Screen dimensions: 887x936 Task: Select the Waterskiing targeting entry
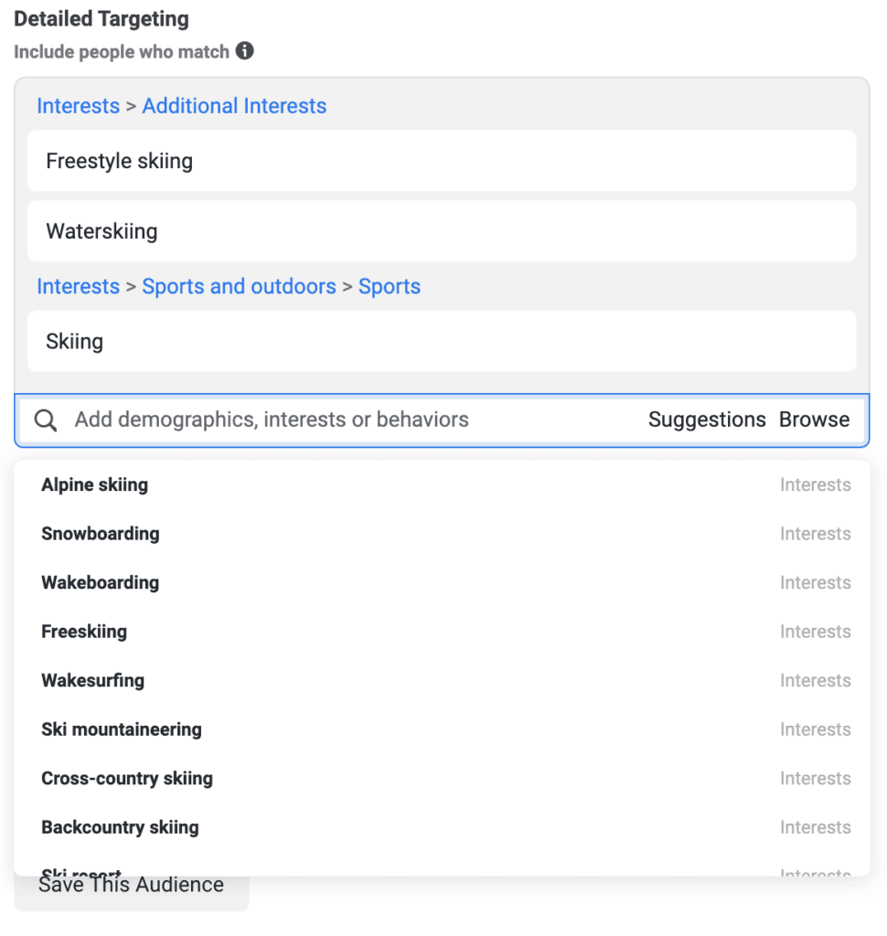[442, 232]
